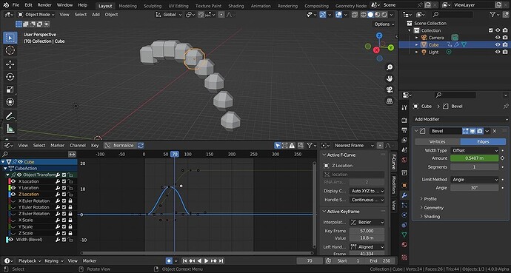Switch perspective/orthographic grid icon
Image resolution: width=511 pixels, height=273 pixels.
pos(390,101)
